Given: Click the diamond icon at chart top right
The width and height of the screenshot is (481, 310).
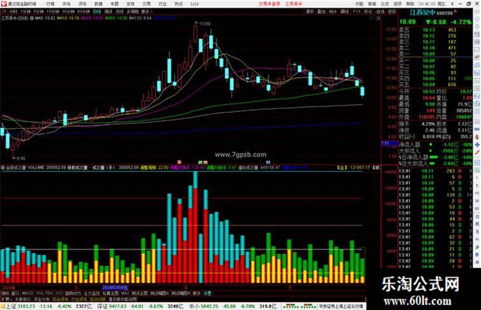Looking at the screenshot, I should (x=372, y=18).
